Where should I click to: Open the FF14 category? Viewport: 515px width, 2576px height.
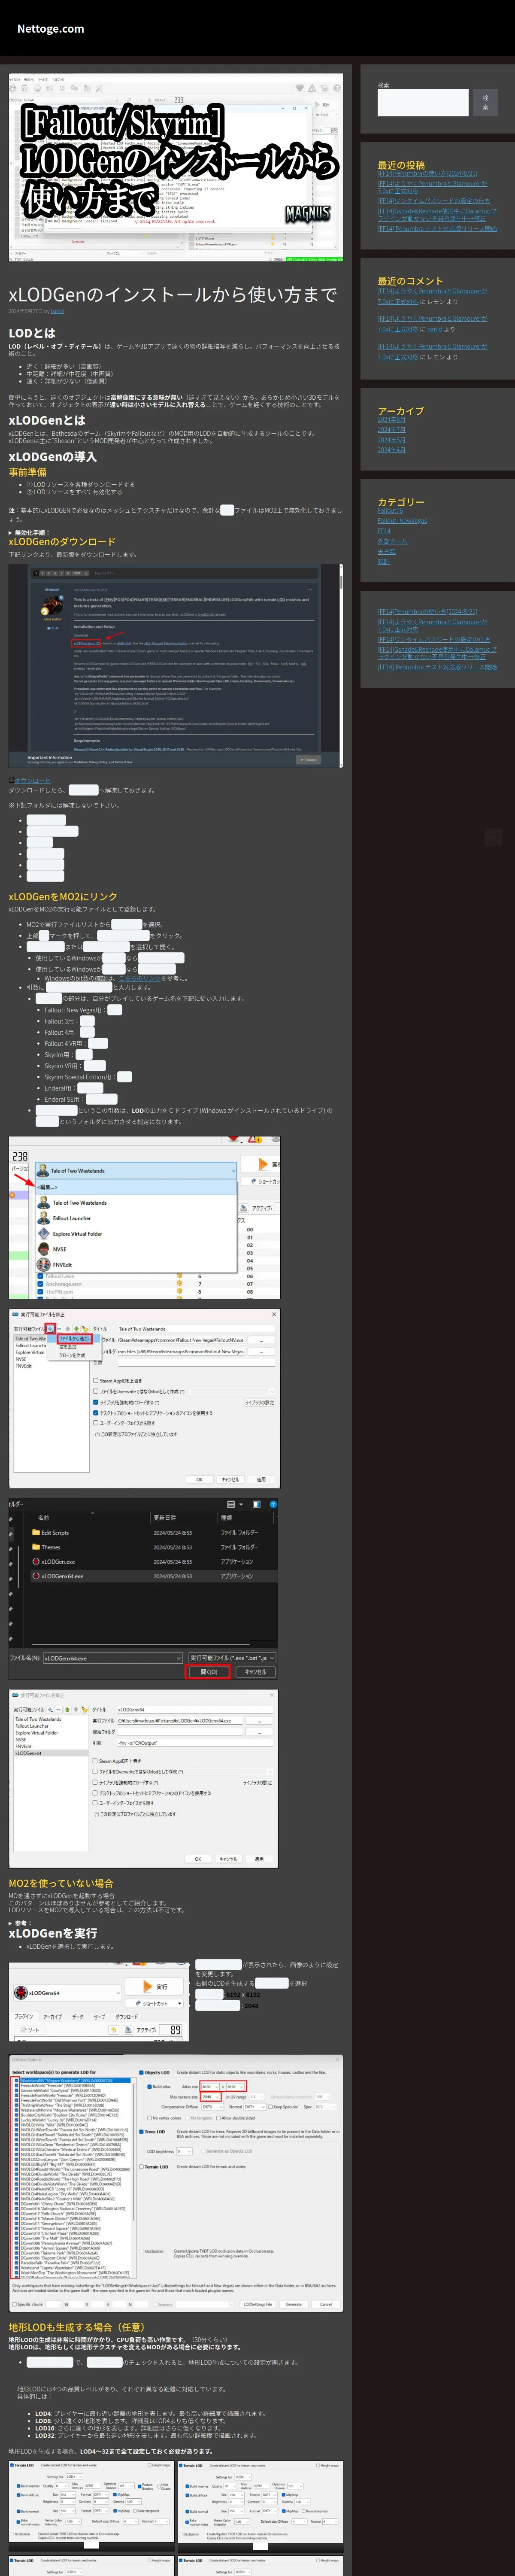[x=384, y=531]
